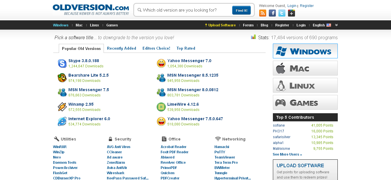Click the Yahoo Messenger 7.5.0.647 icon
The image size is (391, 180).
tap(161, 121)
